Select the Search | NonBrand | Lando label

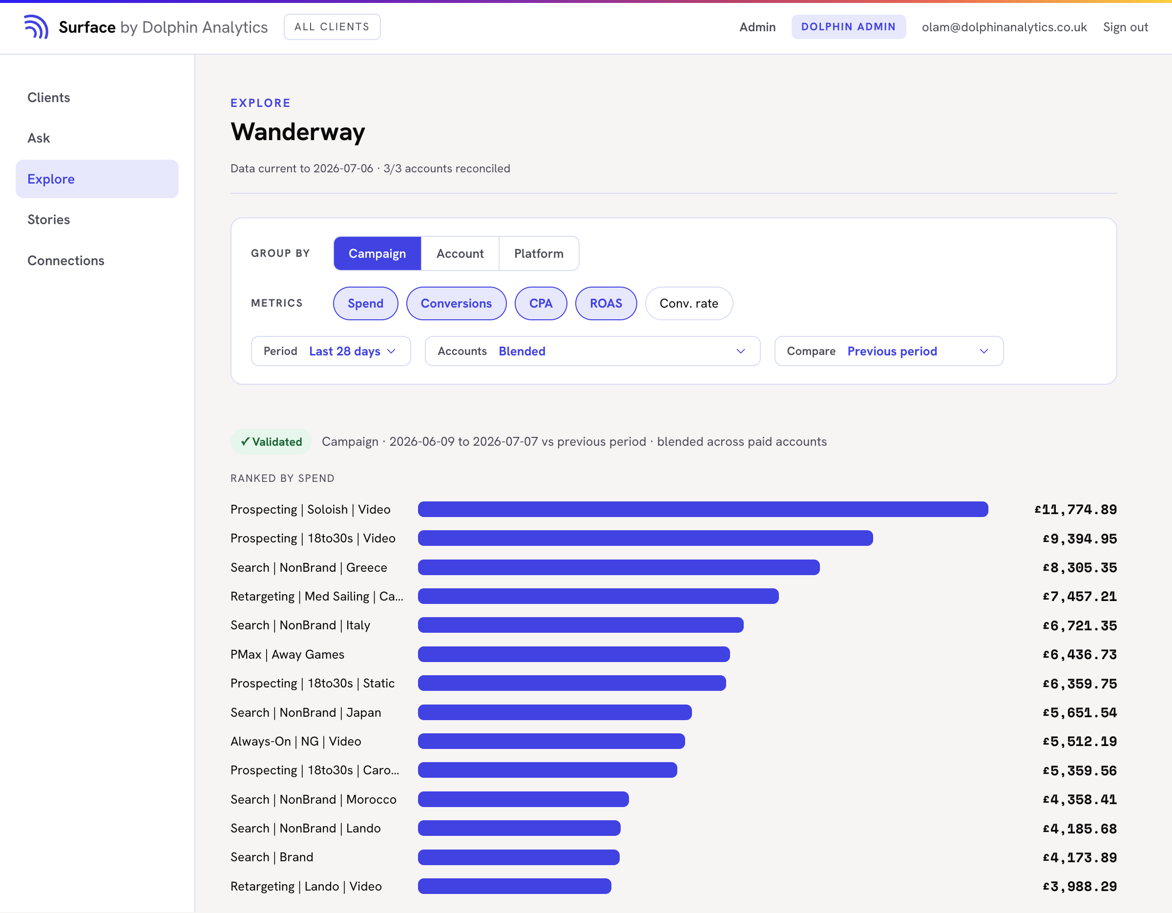point(305,828)
